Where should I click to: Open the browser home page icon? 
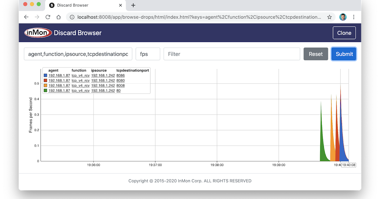pos(59,17)
